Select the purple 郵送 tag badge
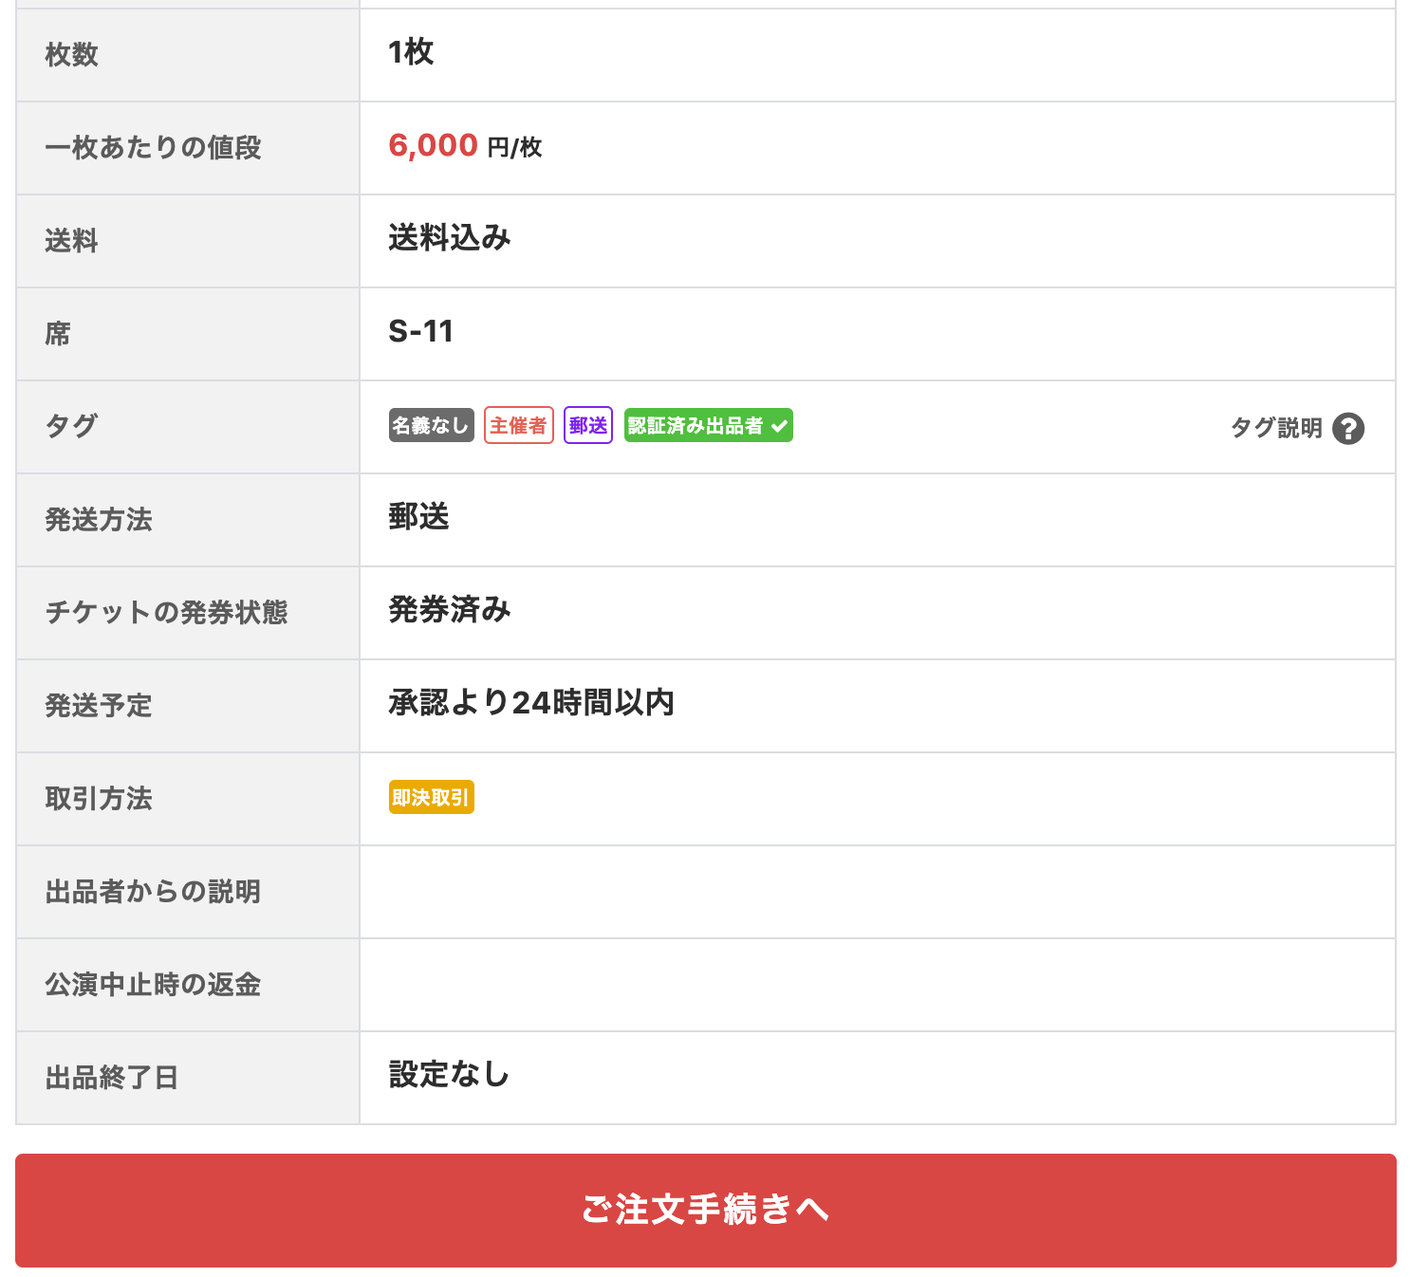Viewport: 1410px width, 1277px height. click(588, 425)
